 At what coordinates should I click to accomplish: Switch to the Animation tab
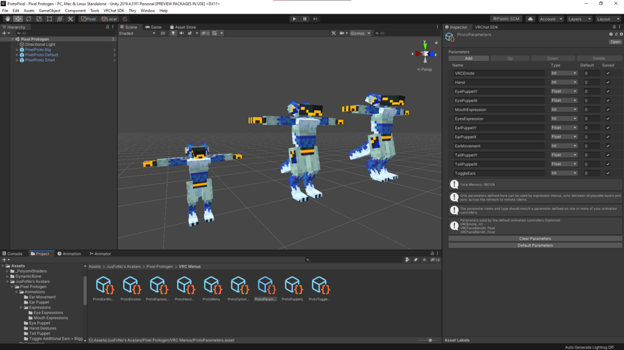[69, 254]
